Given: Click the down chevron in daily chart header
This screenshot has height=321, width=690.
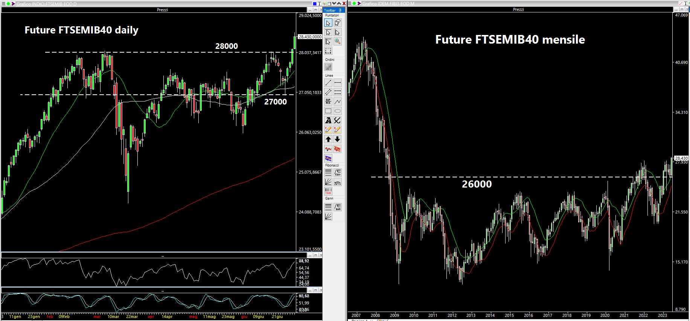Looking at the screenshot, I should (x=334, y=4).
